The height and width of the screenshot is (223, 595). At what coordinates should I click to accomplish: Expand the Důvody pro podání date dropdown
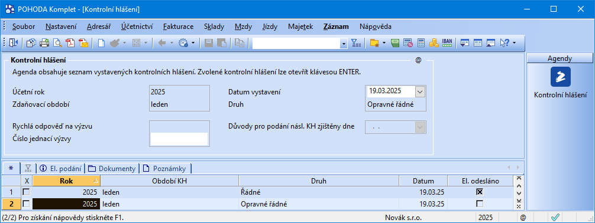tap(420, 127)
